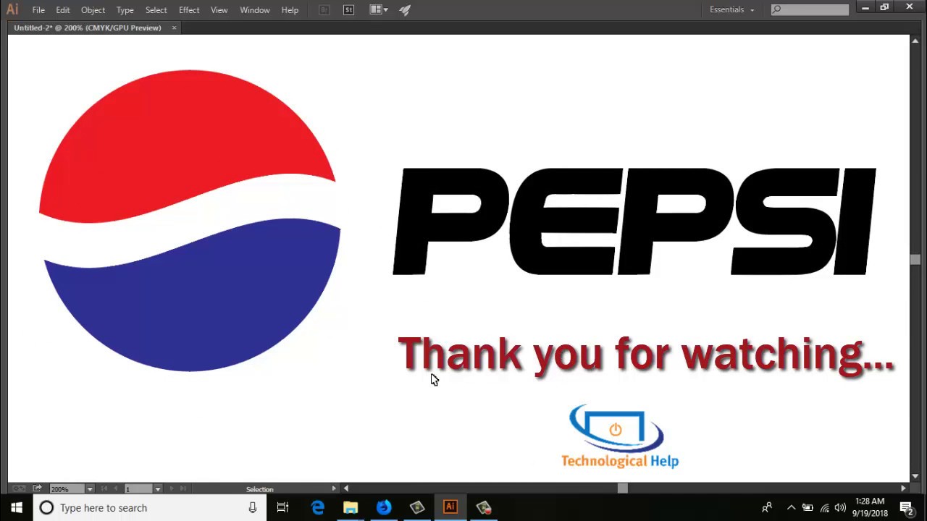Click the artboard number field showing 1

[138, 489]
